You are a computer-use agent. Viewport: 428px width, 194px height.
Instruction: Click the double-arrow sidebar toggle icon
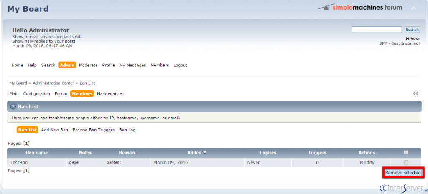415,93
